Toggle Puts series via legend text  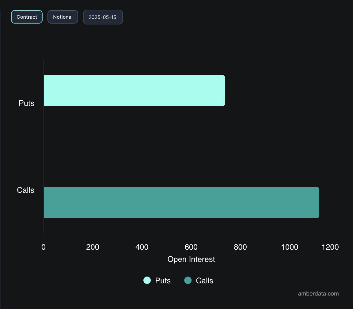(163, 281)
